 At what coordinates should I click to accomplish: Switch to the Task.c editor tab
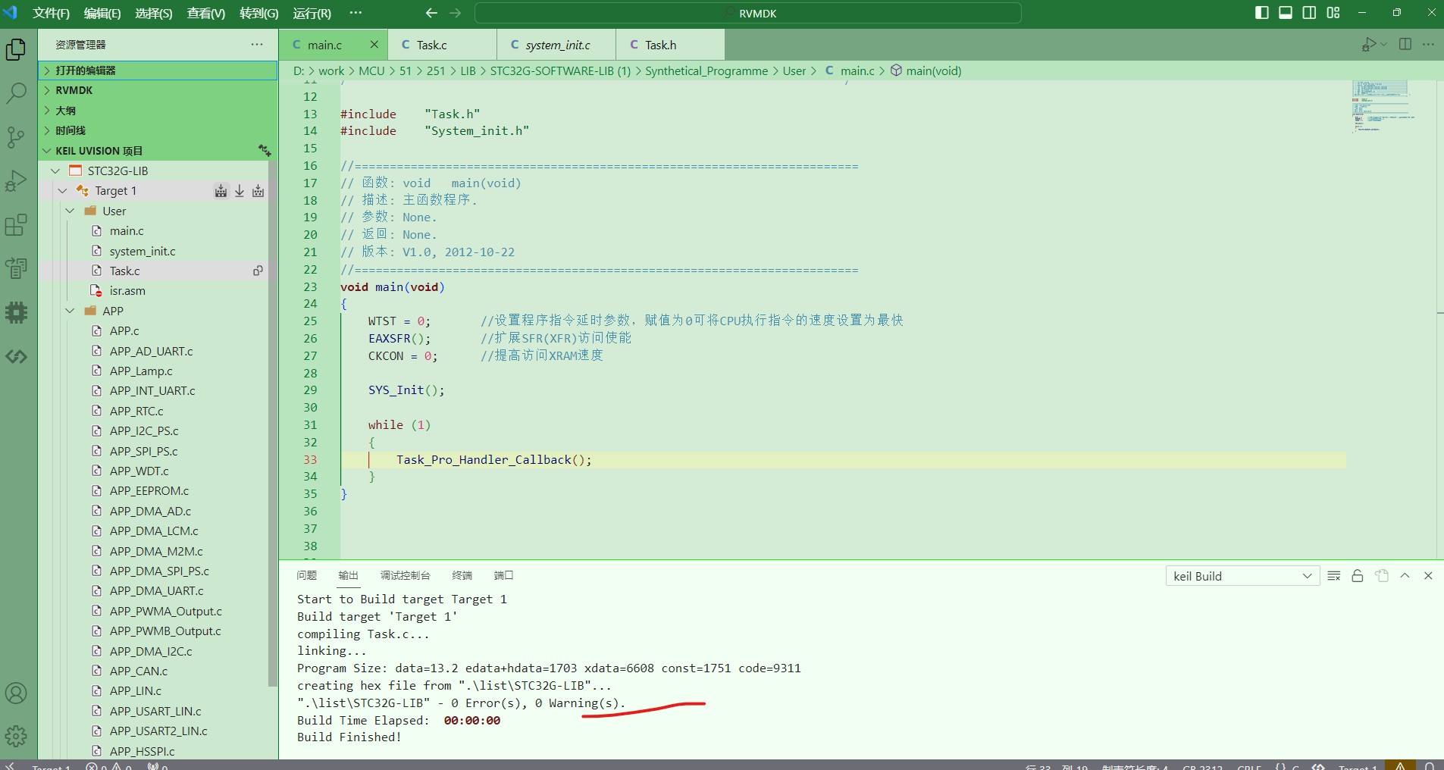coord(431,45)
